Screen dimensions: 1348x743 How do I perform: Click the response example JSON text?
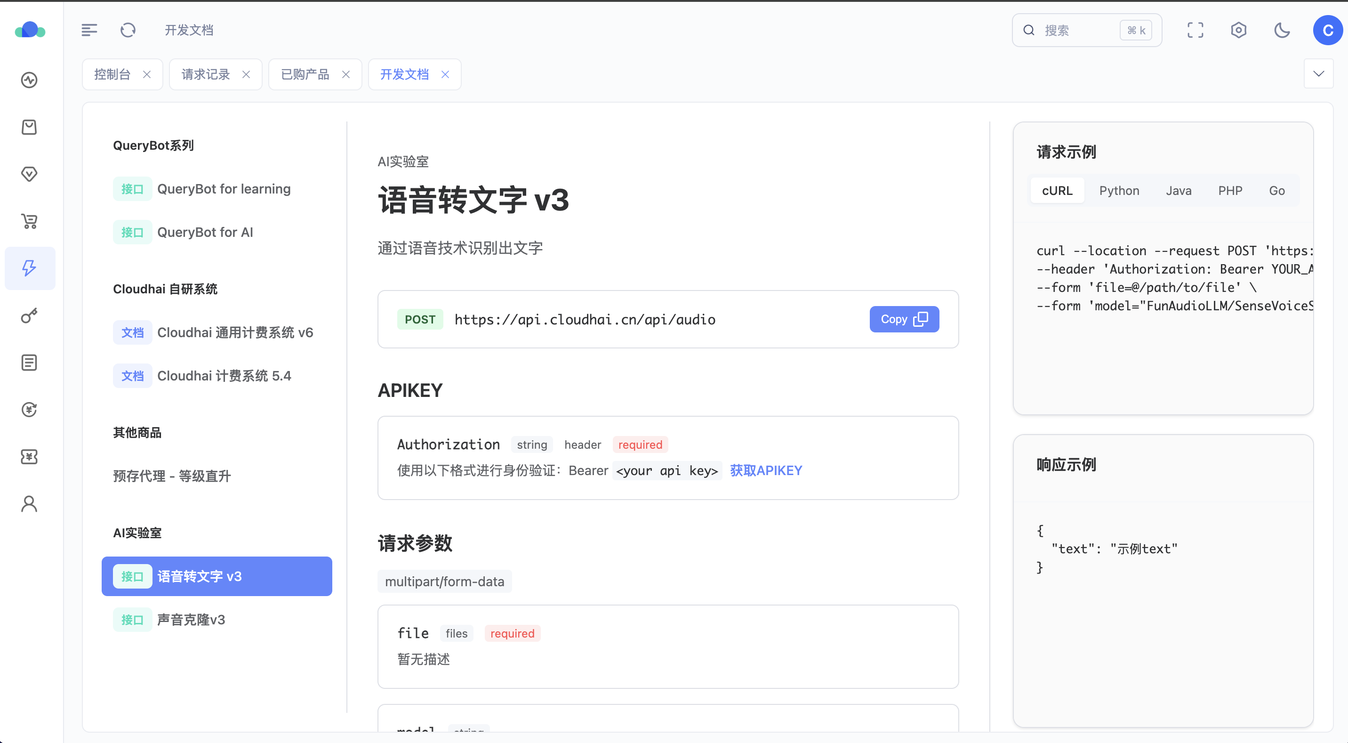[x=1107, y=549]
